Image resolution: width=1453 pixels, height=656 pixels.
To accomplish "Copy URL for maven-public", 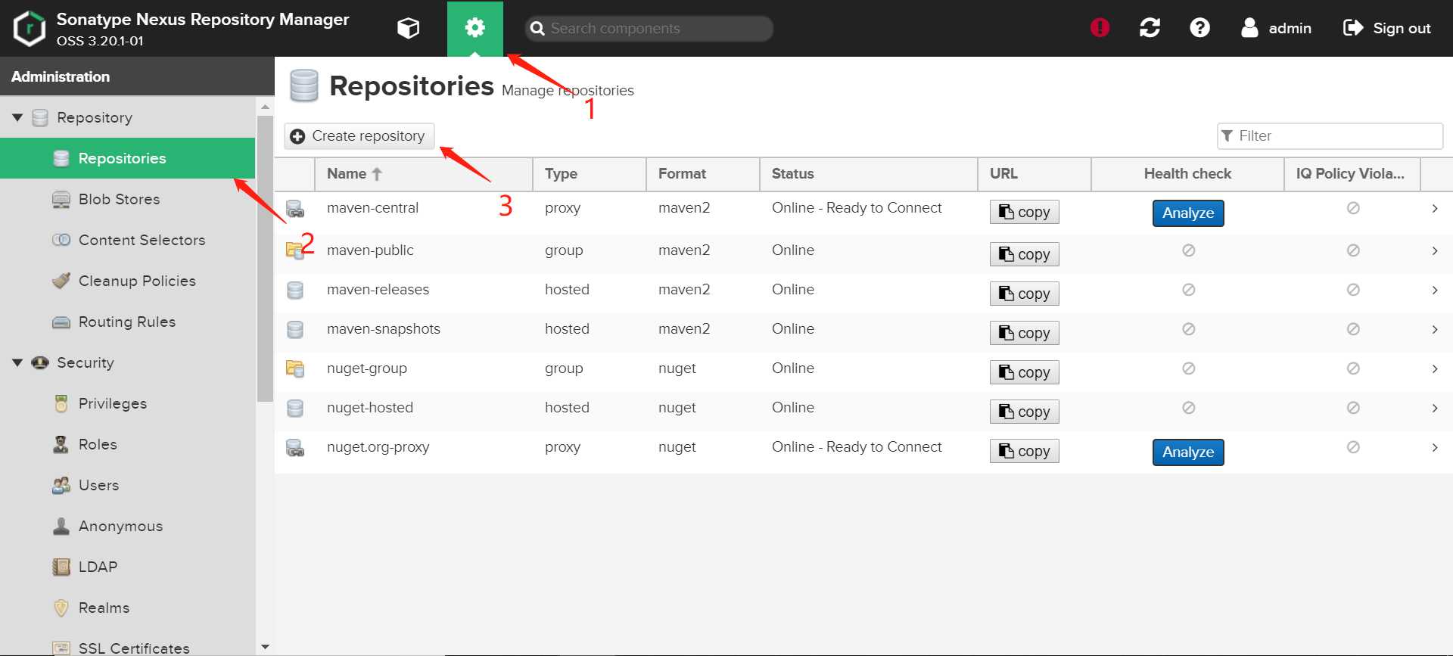I will tap(1024, 254).
